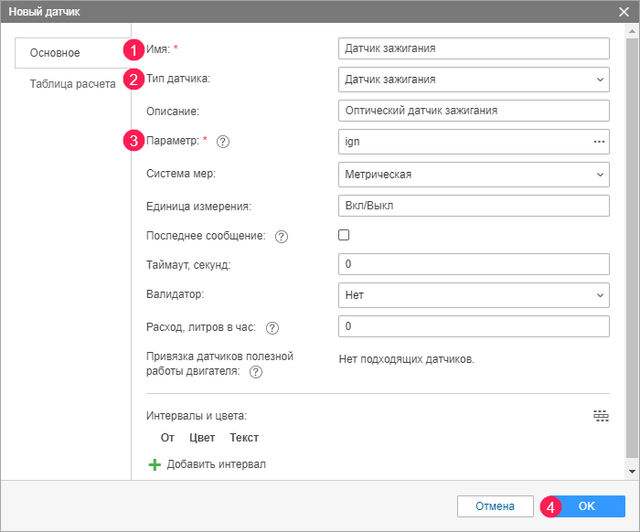Click the ellipsis icon in the Параметр field

click(599, 142)
